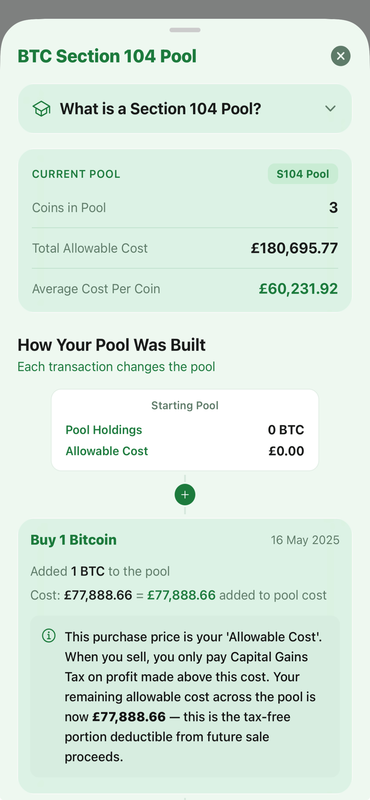
Task: Tap the S104 Pool badge
Action: coord(303,174)
